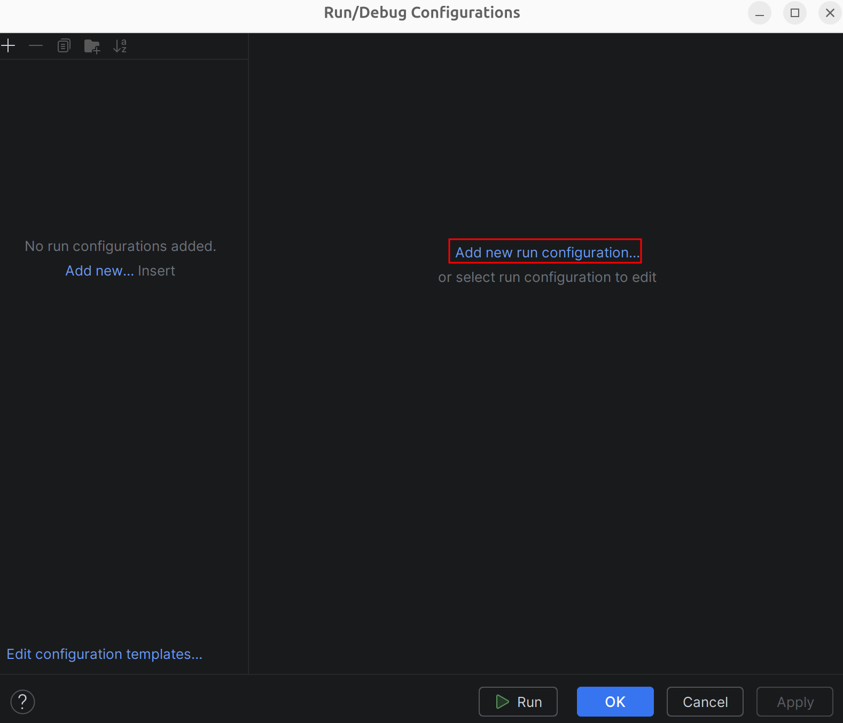
Task: Create a new folder using the folder icon
Action: pyautogui.click(x=92, y=46)
